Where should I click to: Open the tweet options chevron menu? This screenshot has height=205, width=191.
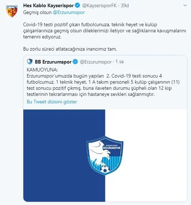pos(185,5)
